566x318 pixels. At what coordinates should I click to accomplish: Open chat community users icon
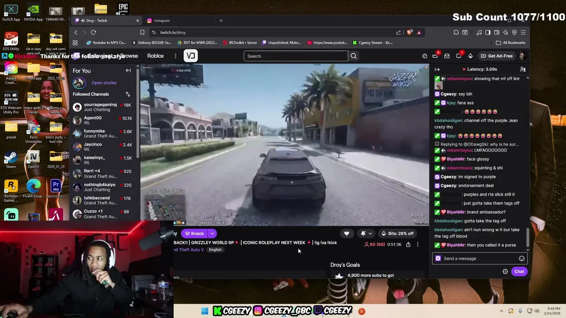click(x=523, y=69)
